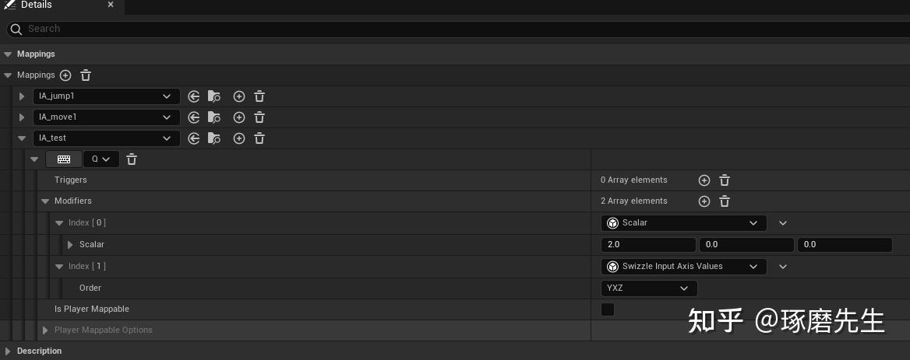Add a key binding to IA_test

(239, 138)
